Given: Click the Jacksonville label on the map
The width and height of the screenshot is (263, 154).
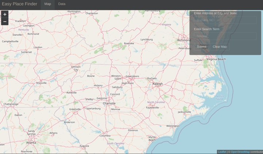Looking at the screenshot, I should click(x=184, y=112).
